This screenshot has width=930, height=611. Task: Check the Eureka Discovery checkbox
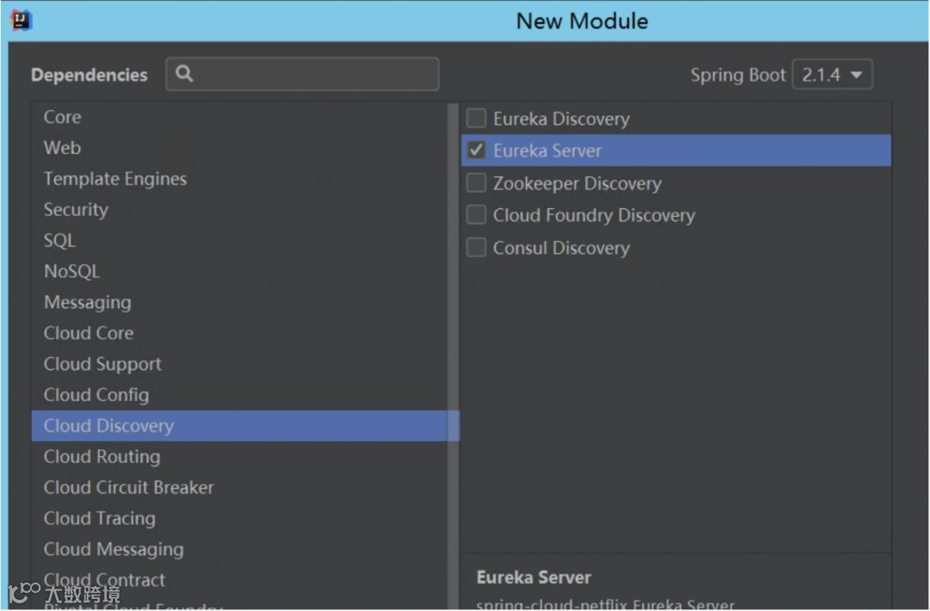(476, 118)
